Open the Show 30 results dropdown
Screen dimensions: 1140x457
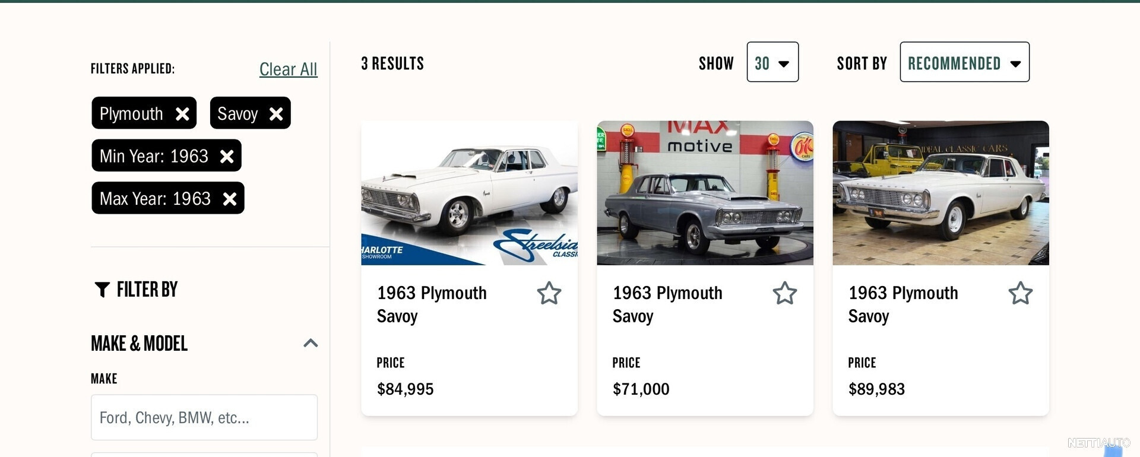click(772, 62)
